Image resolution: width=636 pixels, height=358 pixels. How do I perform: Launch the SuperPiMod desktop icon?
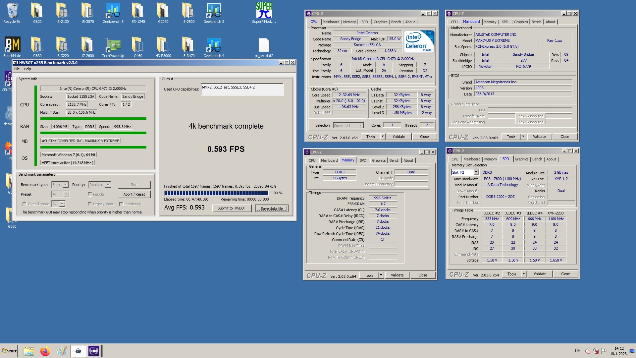coord(264,13)
